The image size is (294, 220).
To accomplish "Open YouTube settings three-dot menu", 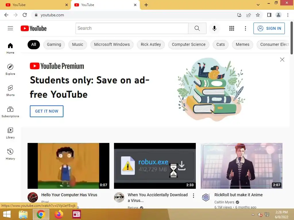I will pos(245,28).
